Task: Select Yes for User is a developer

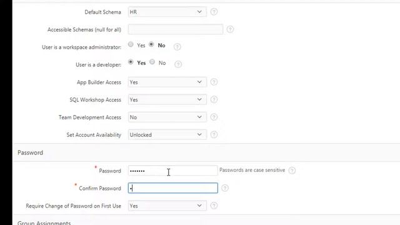Action: [x=131, y=62]
